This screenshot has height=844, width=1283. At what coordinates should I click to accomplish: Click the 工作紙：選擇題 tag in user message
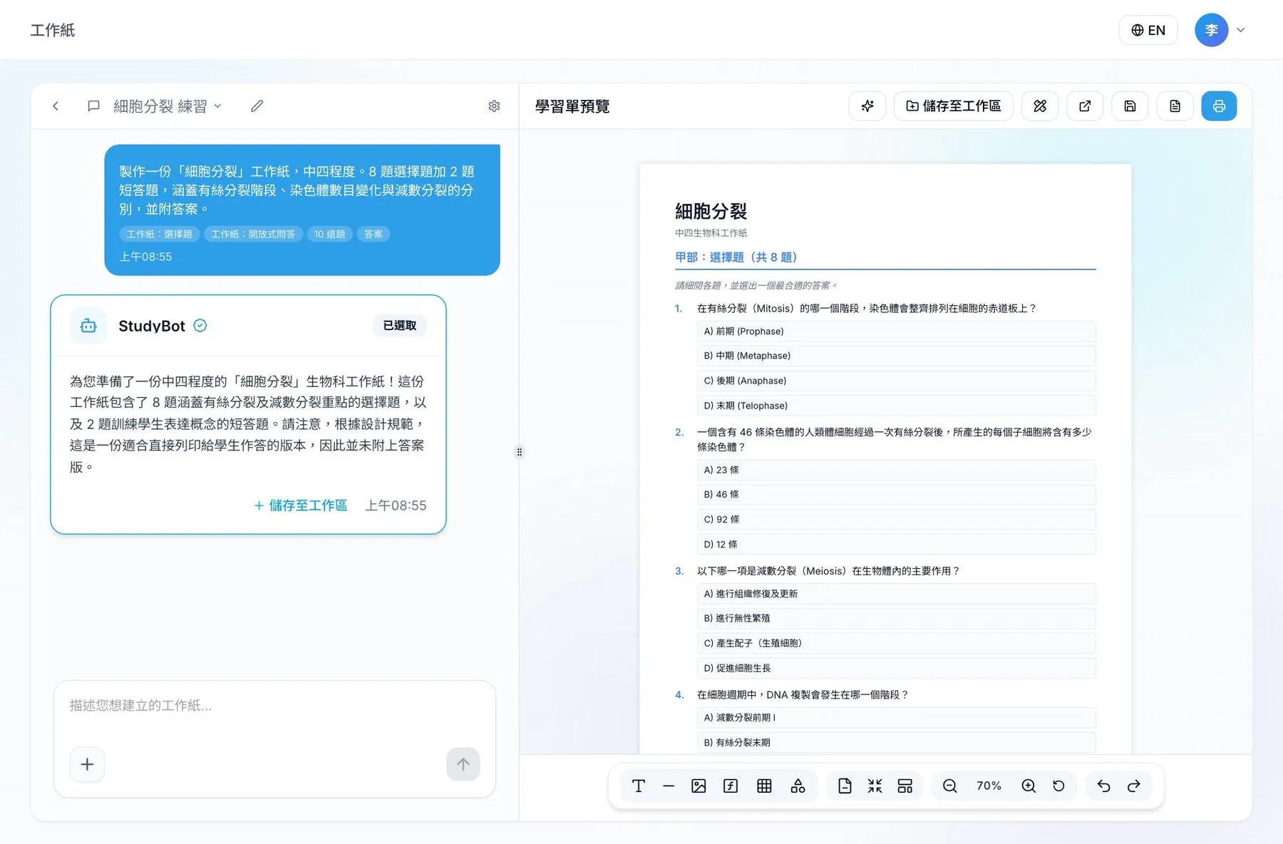pos(159,234)
